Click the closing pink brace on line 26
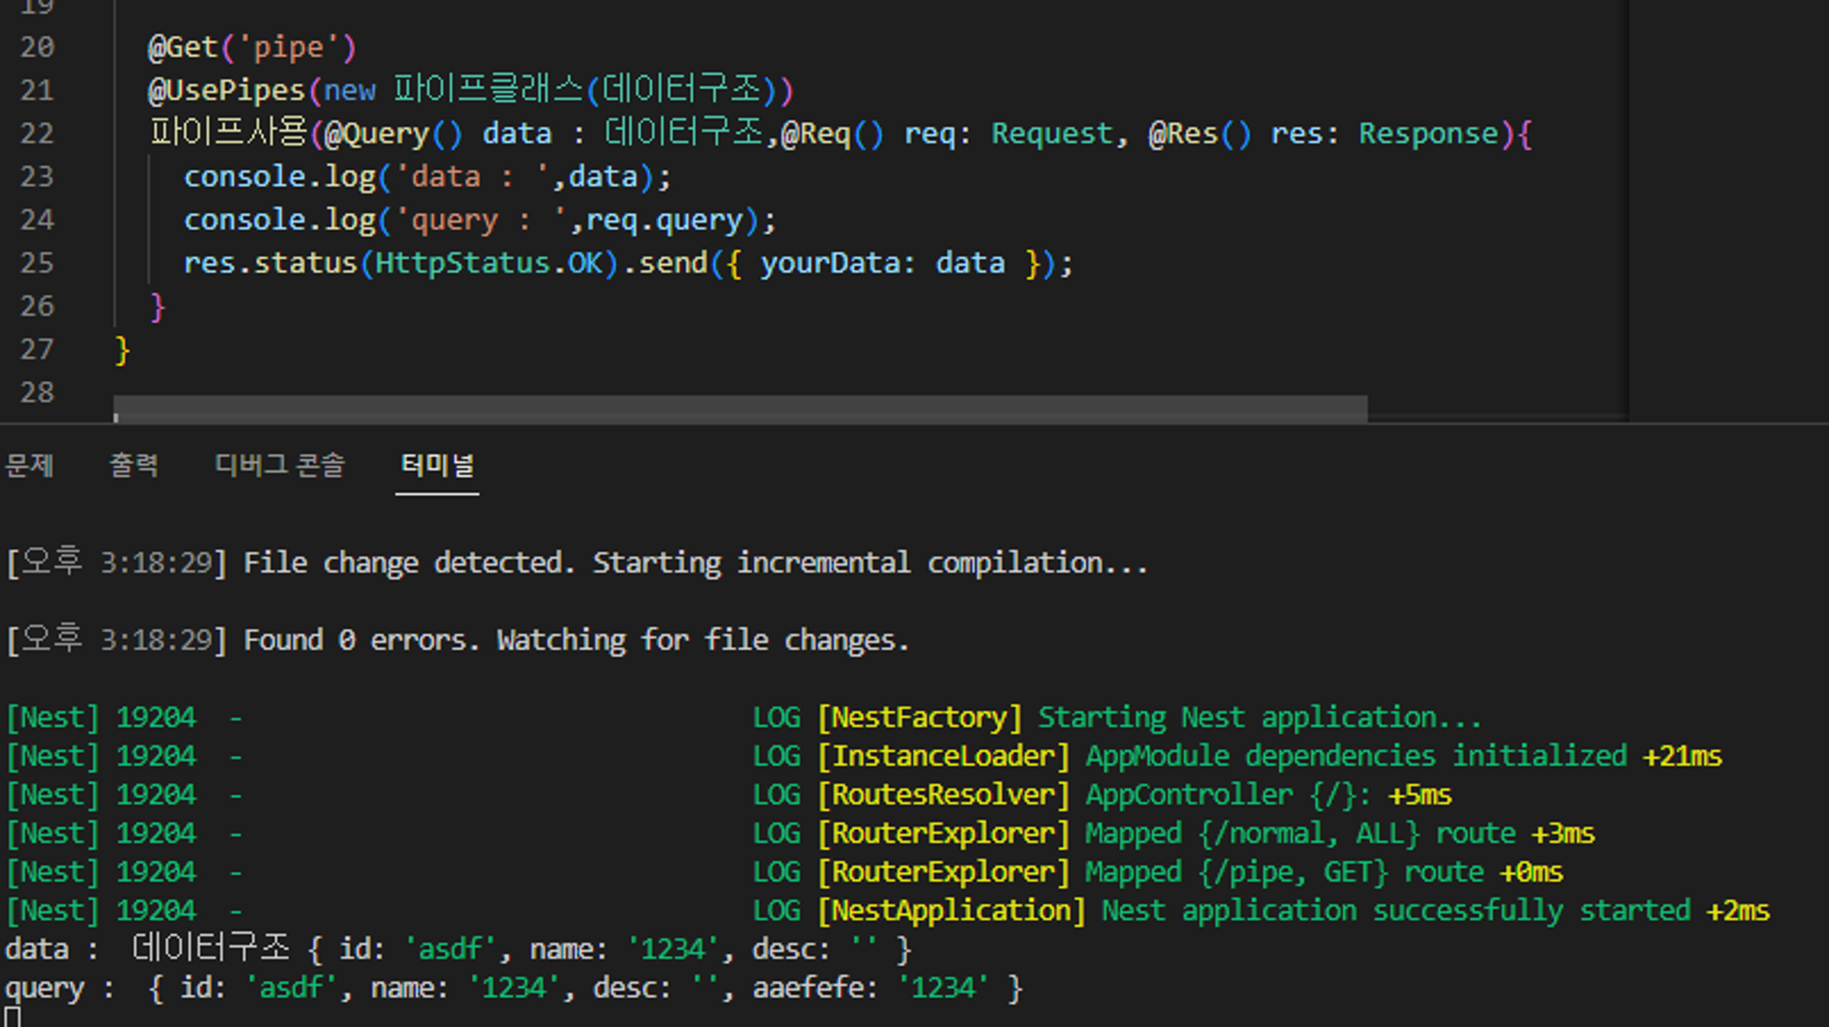 point(158,307)
